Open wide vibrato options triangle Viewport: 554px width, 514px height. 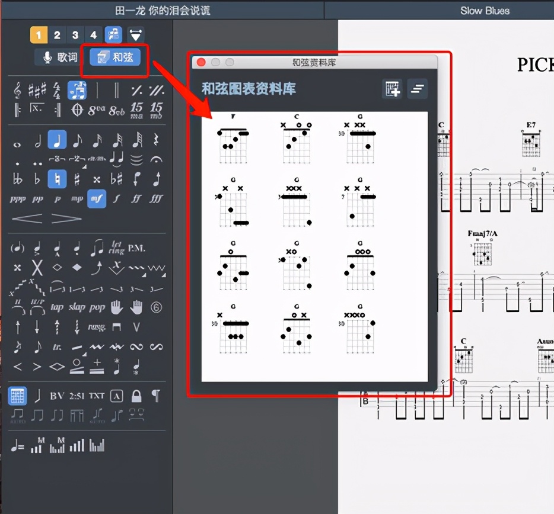(164, 275)
